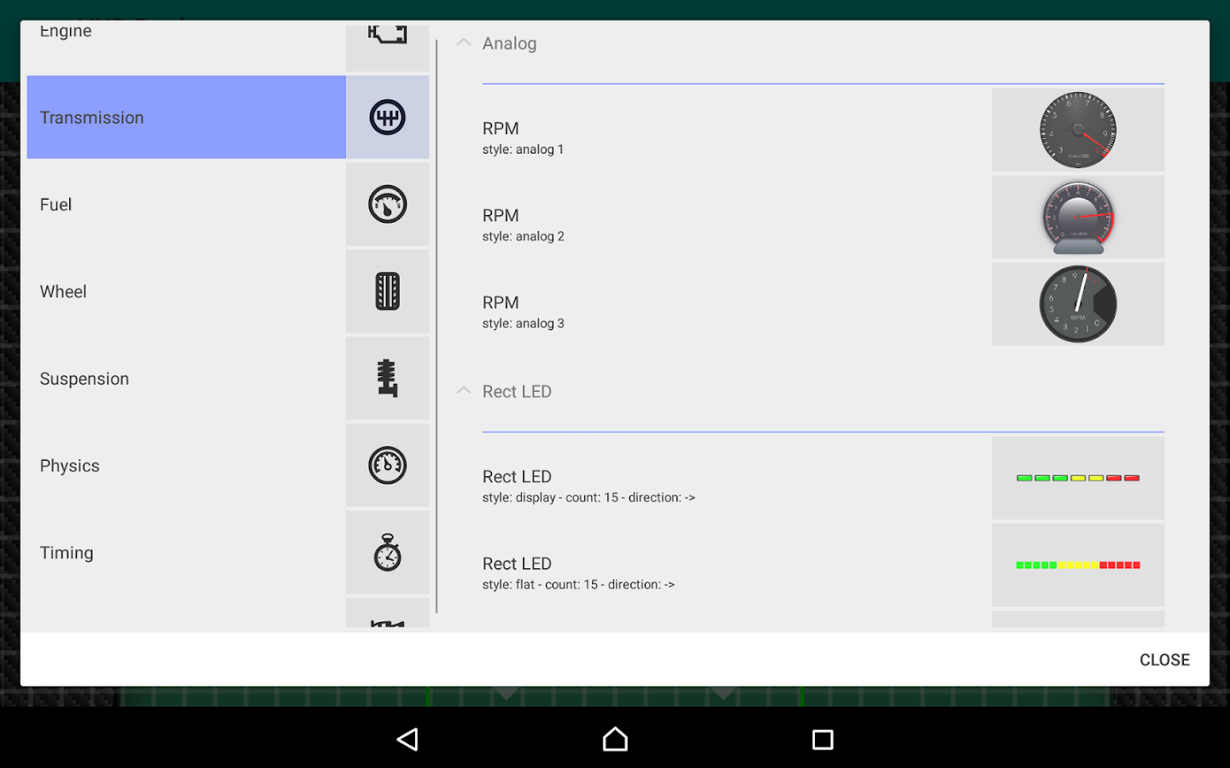
Task: Pick the RPM analog 2 gauge thumbnail
Action: pos(1078,217)
